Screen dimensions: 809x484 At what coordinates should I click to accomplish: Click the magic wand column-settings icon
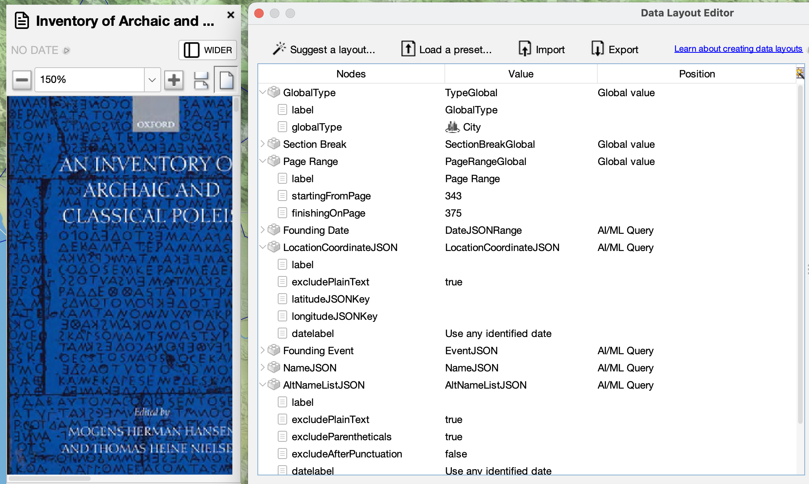click(x=800, y=73)
